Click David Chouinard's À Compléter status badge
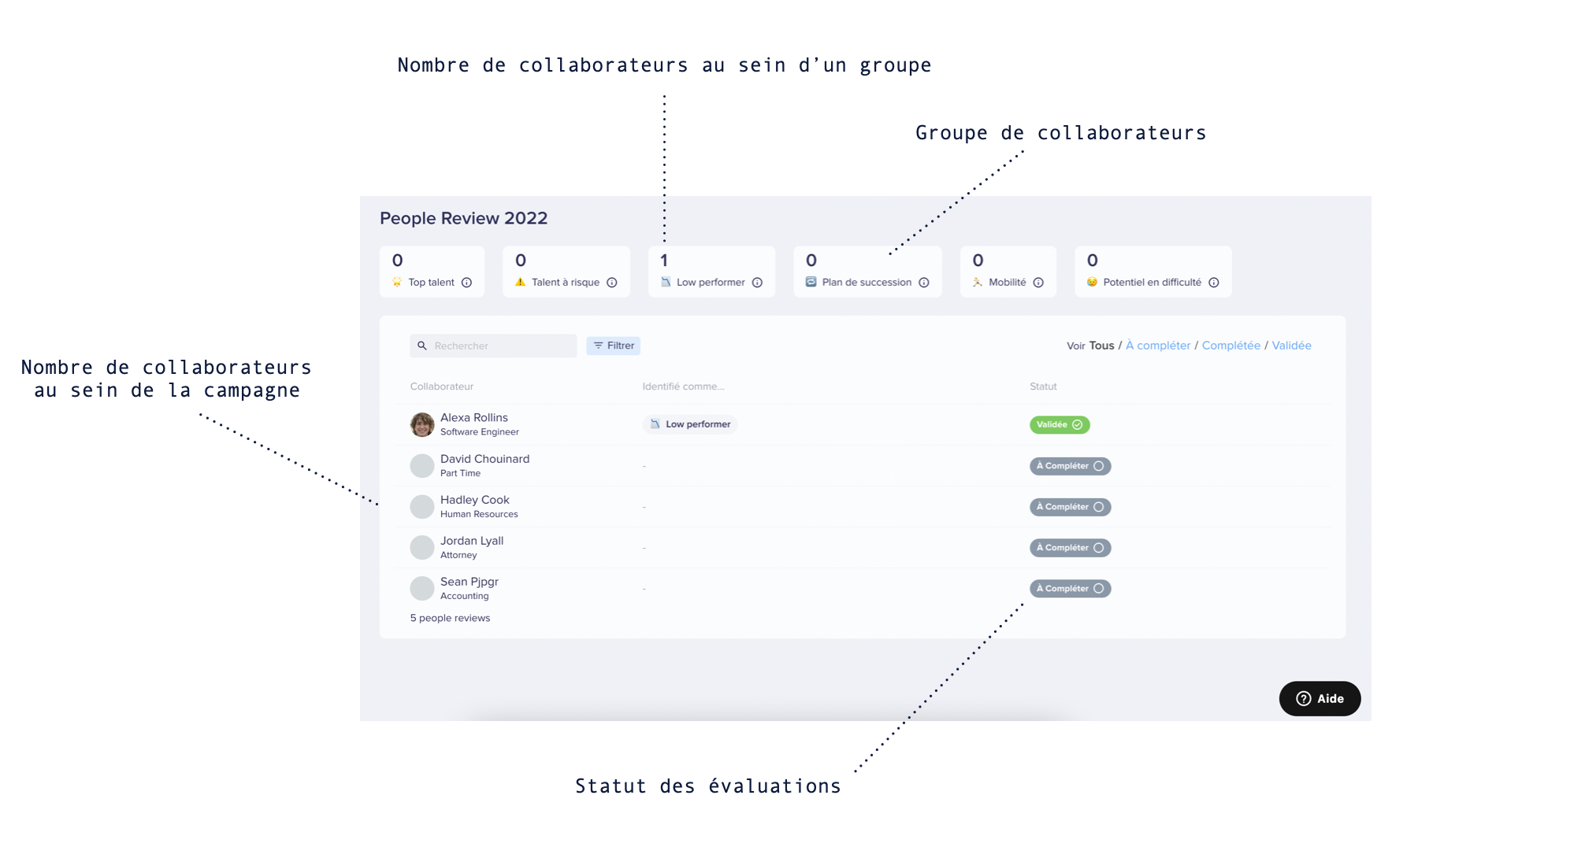The width and height of the screenshot is (1596, 858). click(x=1070, y=466)
